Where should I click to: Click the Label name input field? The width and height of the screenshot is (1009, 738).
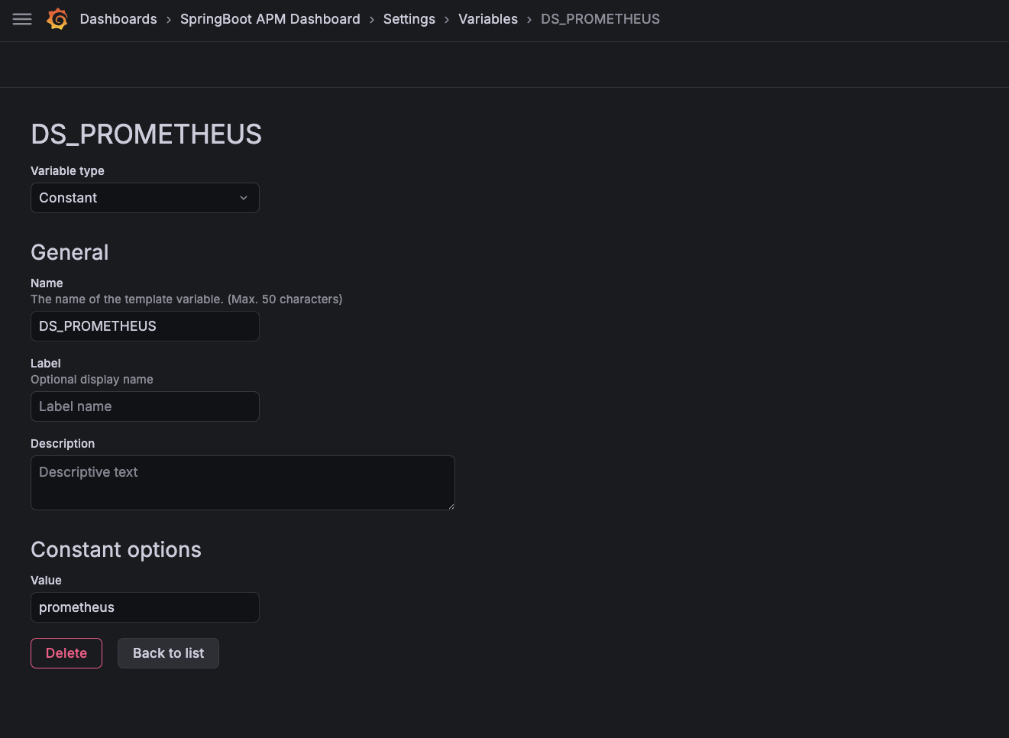[x=145, y=406]
